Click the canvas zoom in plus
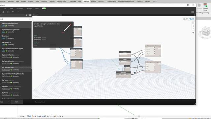The width and height of the screenshot is (211, 119). tap(193, 26)
